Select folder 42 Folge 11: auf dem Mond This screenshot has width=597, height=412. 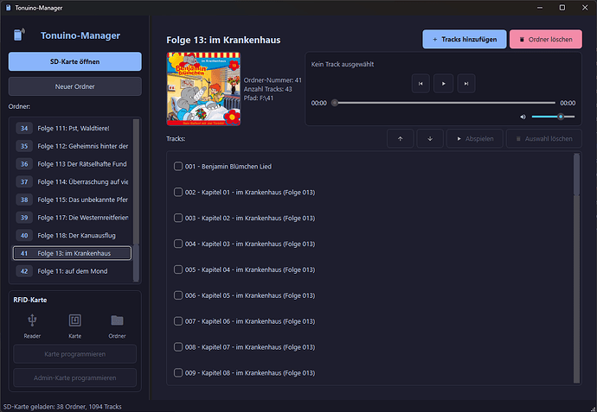(x=72, y=271)
